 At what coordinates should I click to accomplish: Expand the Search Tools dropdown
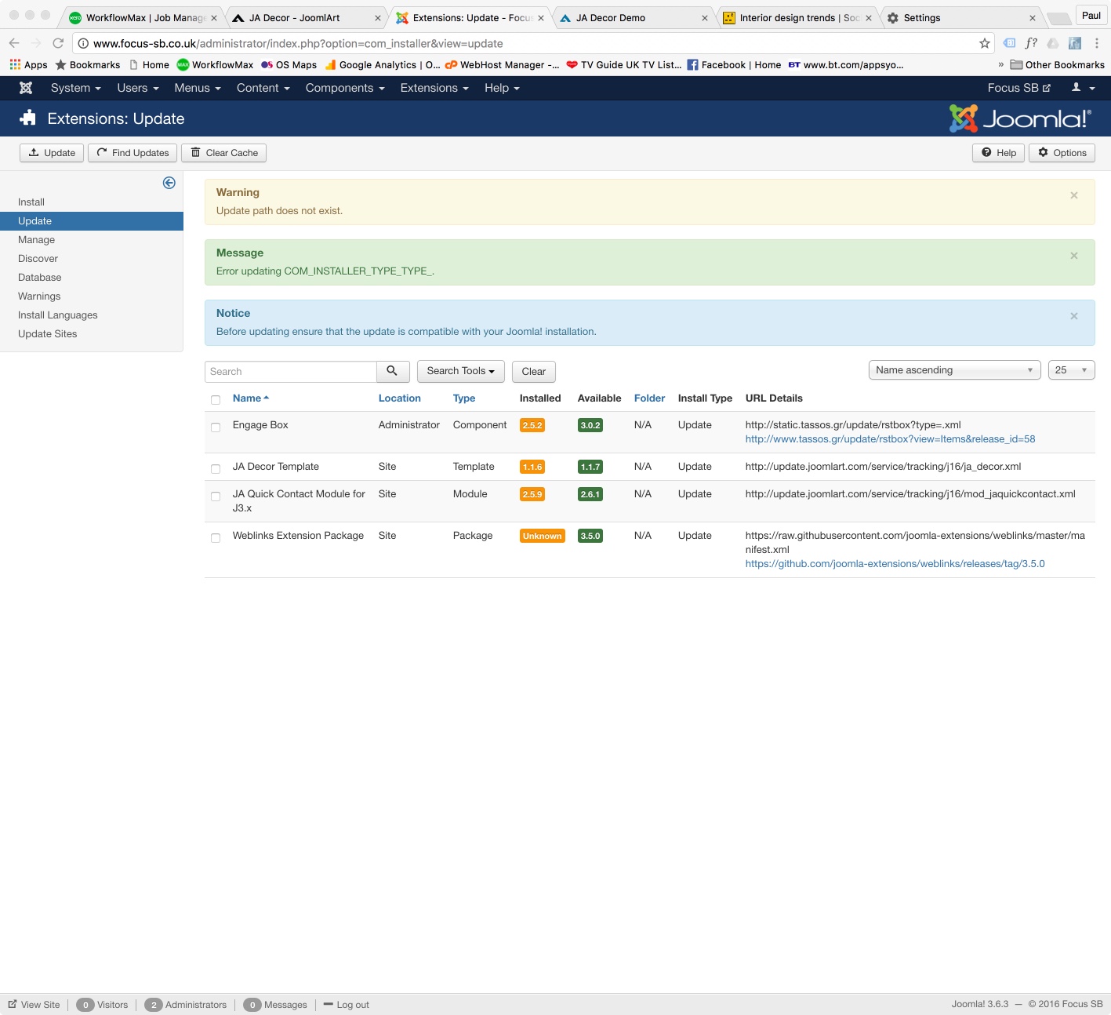pos(460,371)
